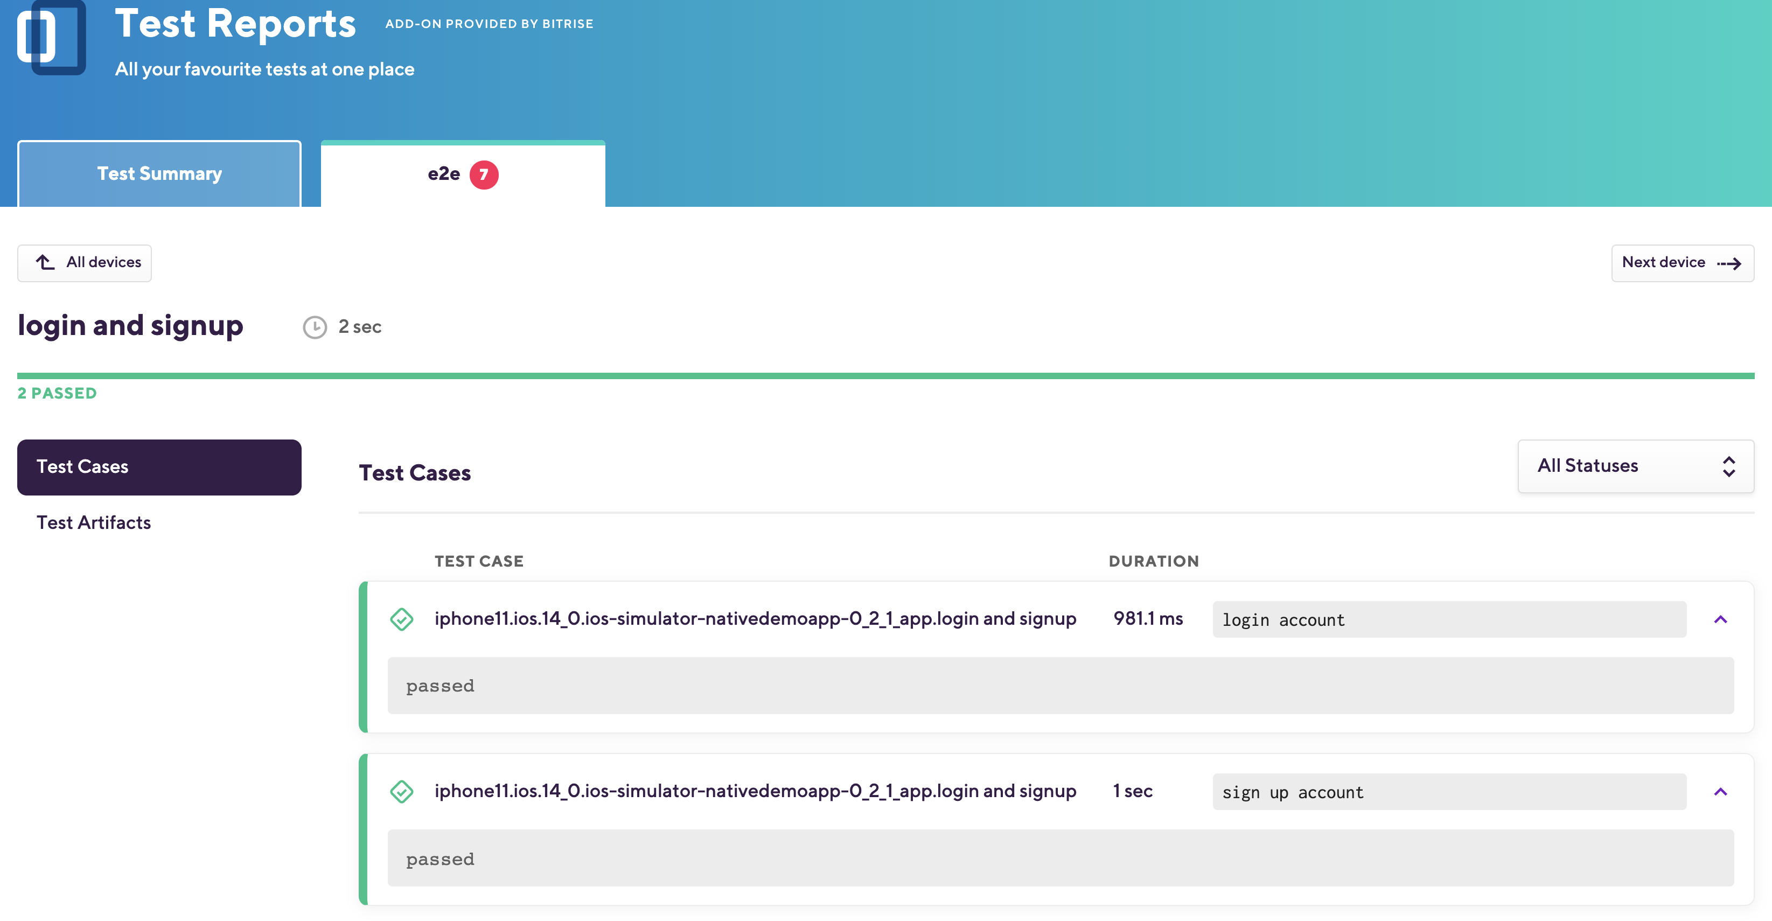Viewport: 1772px width, 921px height.
Task: Click the passed status icon for sign up account
Action: (401, 792)
